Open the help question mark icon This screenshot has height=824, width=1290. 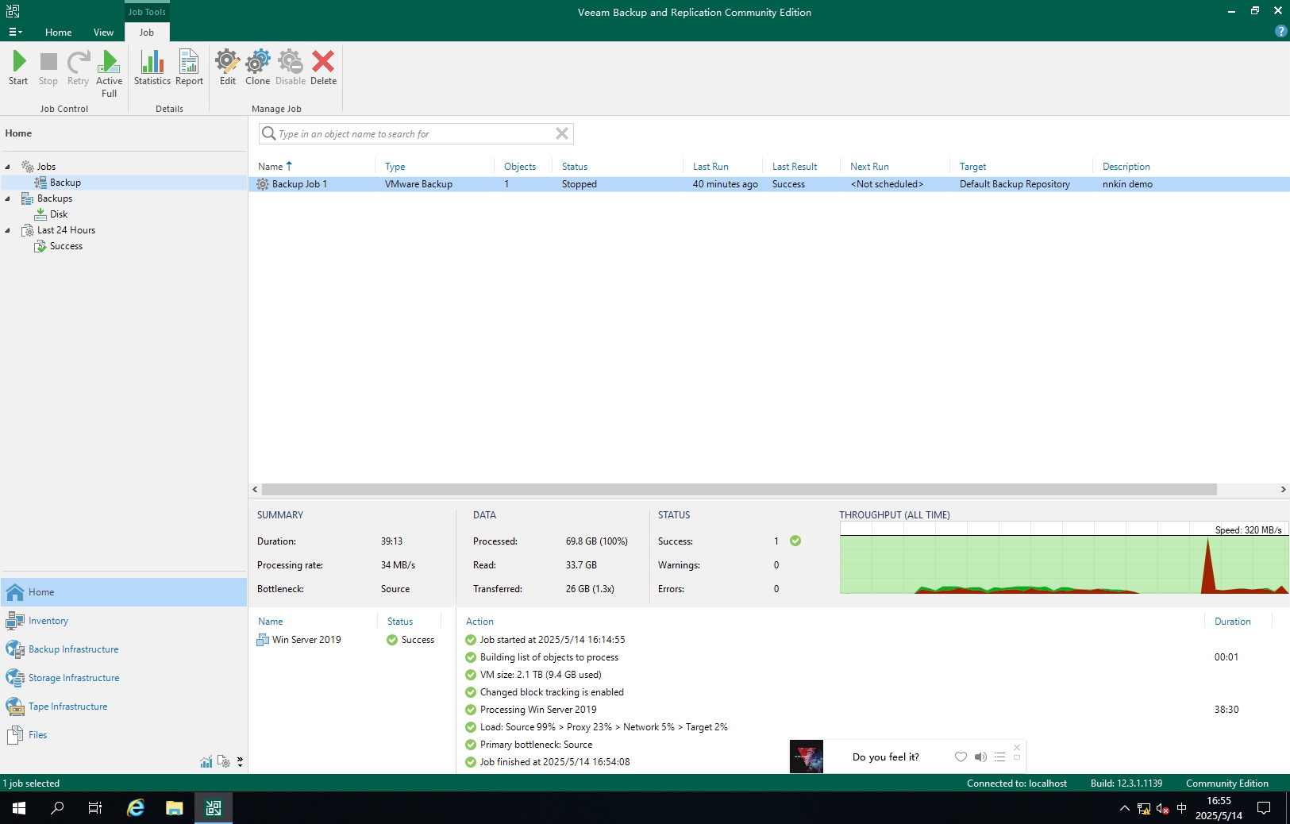1280,31
